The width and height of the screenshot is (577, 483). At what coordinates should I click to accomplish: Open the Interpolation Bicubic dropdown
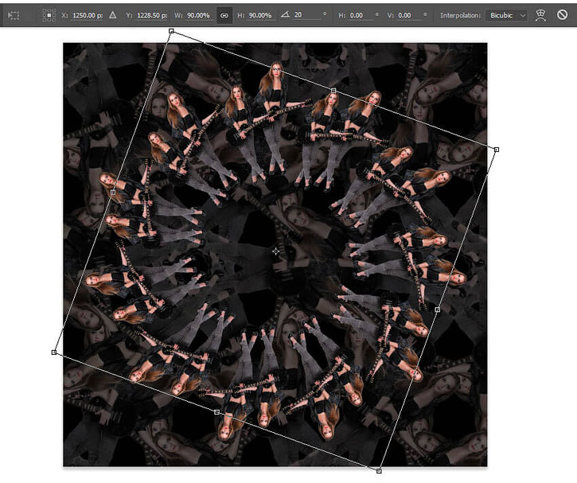(x=506, y=15)
